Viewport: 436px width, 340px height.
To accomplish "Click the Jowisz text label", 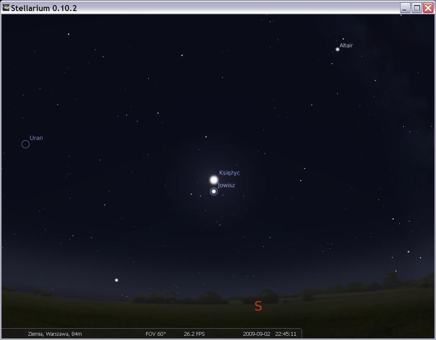I will pos(226,185).
